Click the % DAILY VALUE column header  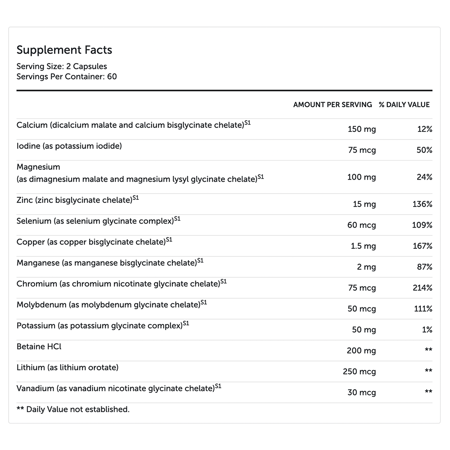404,104
